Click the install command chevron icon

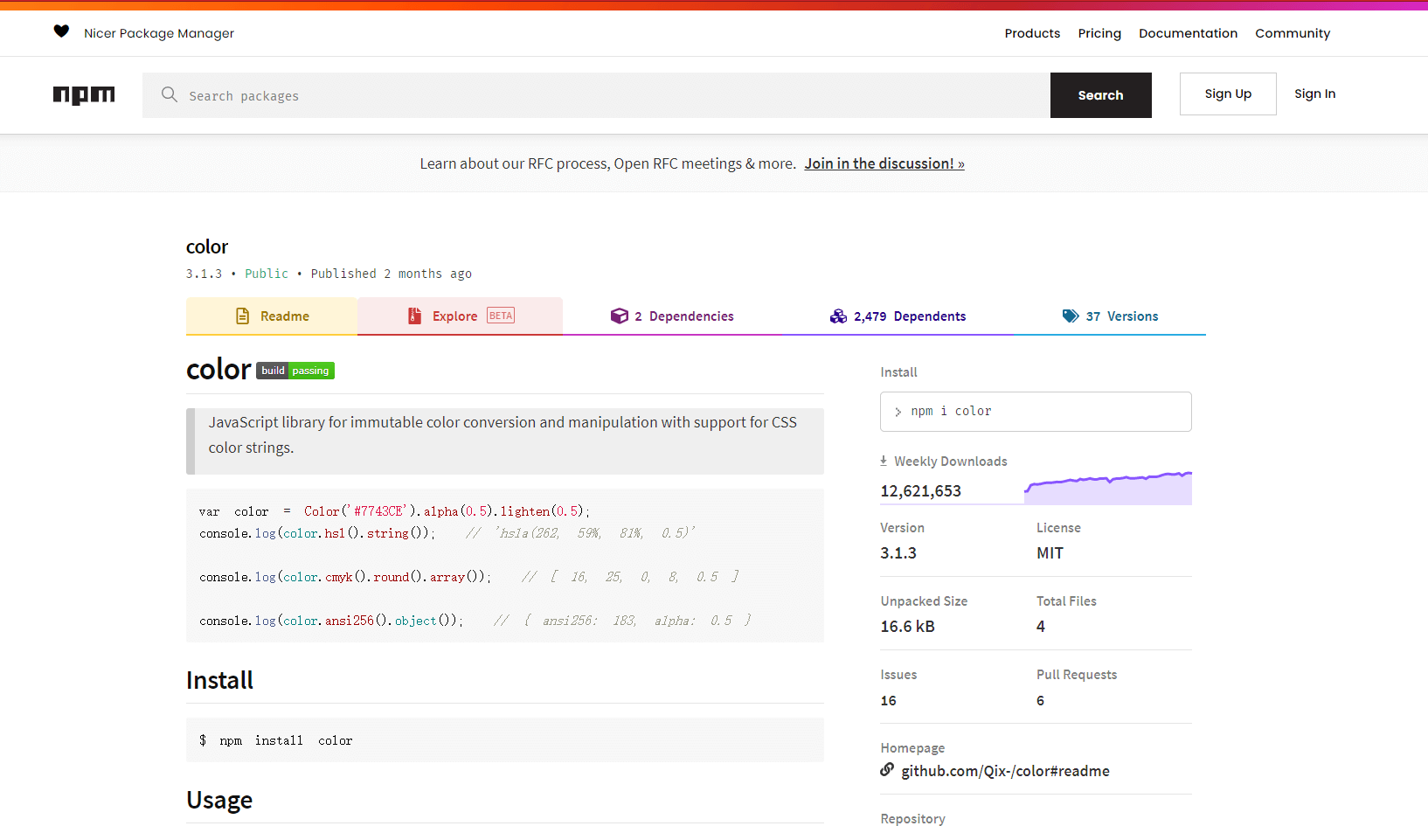(x=898, y=412)
